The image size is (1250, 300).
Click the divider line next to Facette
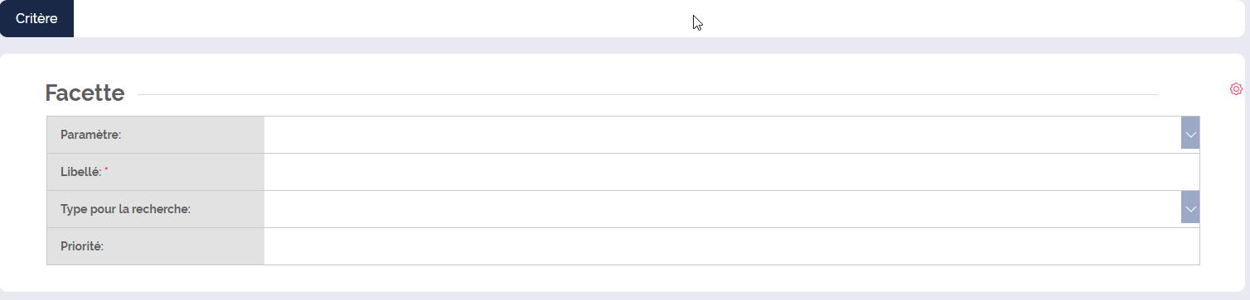(x=647, y=94)
